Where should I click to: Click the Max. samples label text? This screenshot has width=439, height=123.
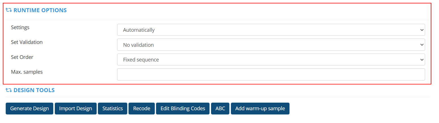(27, 72)
